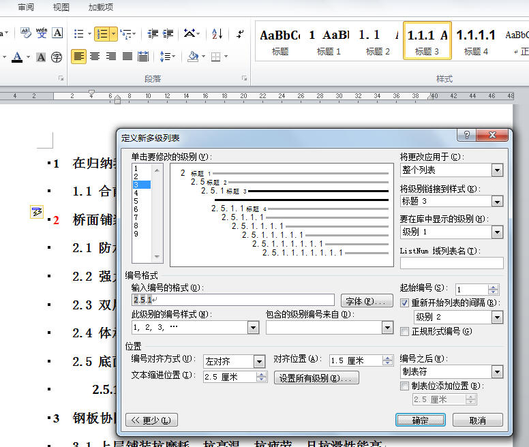Screen dimensions: 529x447
Task: Open link level to style dropdown
Action: tap(496, 202)
